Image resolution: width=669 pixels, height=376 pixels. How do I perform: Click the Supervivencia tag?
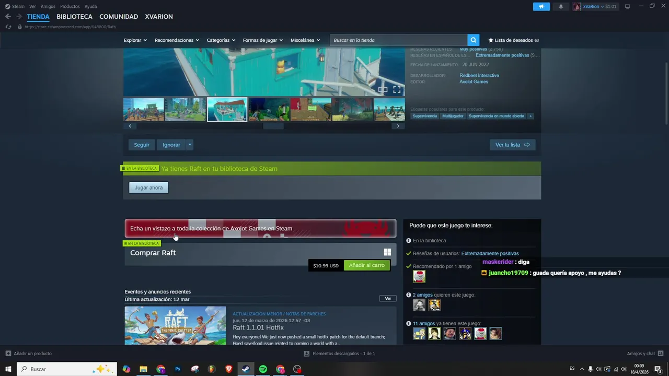click(425, 116)
